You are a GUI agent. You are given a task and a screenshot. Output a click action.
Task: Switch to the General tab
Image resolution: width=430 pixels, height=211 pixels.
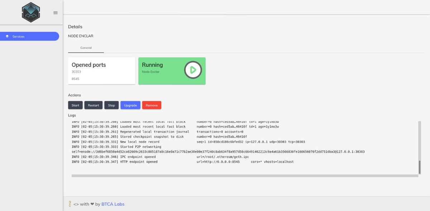pos(86,48)
